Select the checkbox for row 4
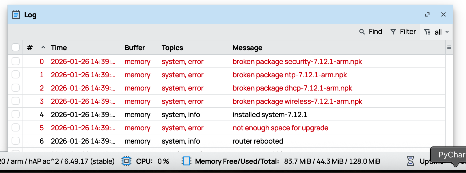 [16, 114]
